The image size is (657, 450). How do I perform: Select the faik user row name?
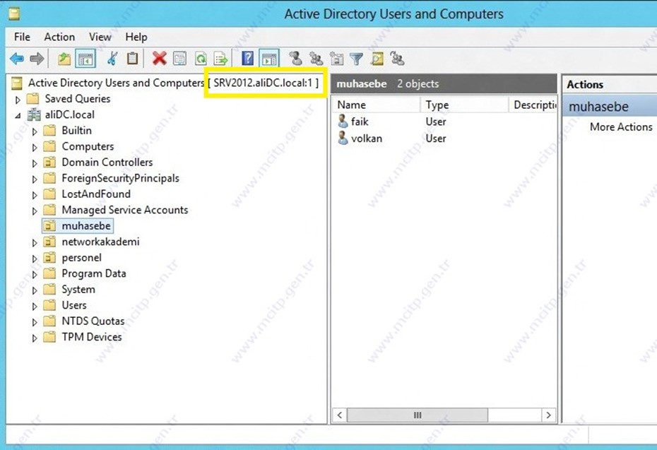click(x=360, y=122)
